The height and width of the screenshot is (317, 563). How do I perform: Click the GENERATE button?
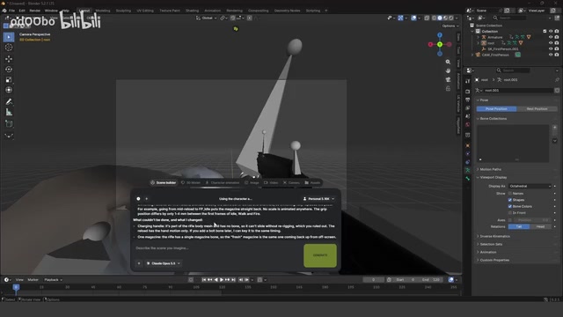point(320,255)
